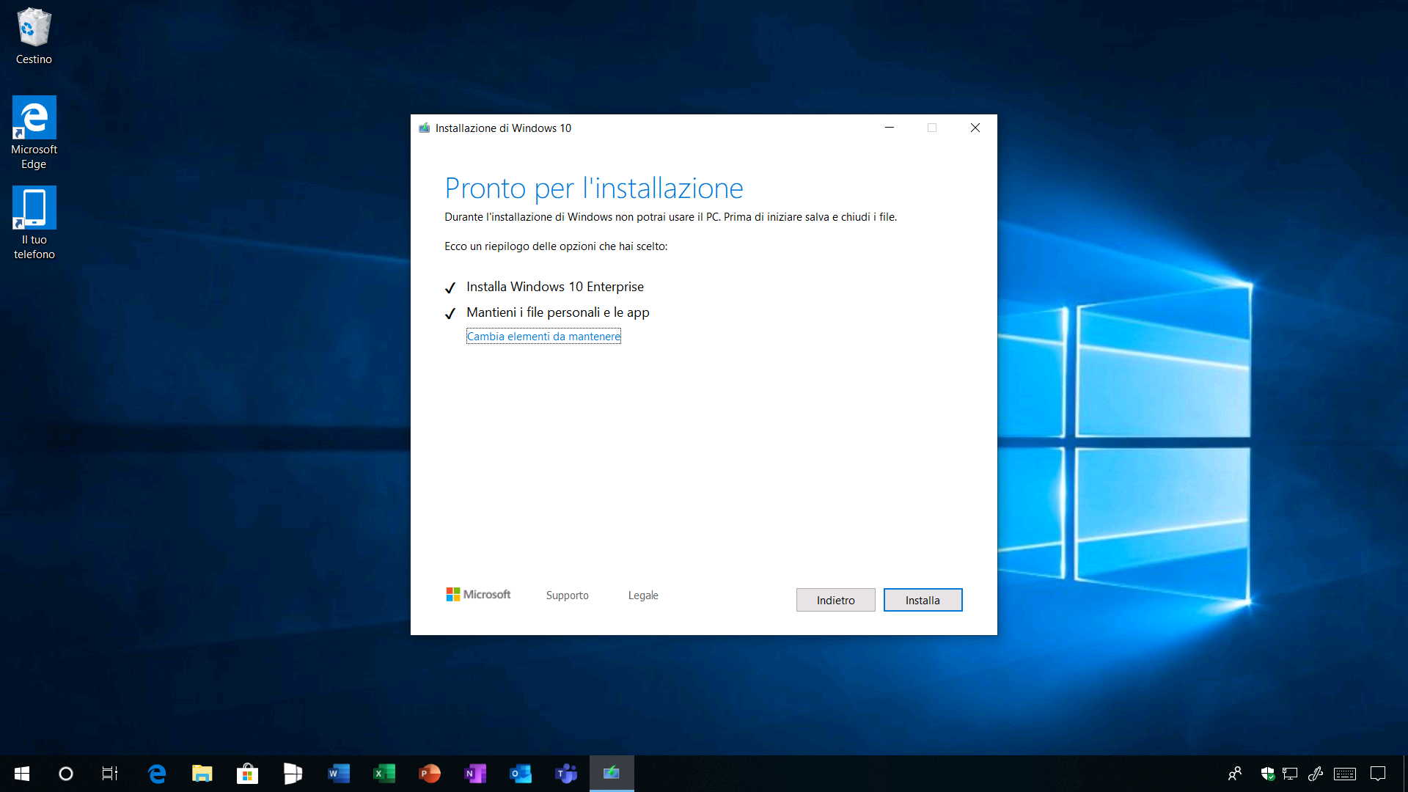Viewport: 1408px width, 792px height.
Task: Click the 'Installazione di Windows 10' title text
Action: pyautogui.click(x=503, y=128)
